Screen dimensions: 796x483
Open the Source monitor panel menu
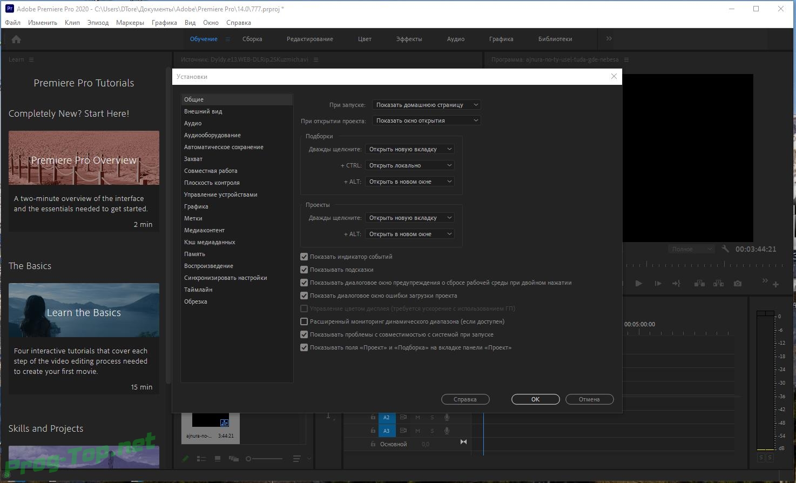point(316,59)
